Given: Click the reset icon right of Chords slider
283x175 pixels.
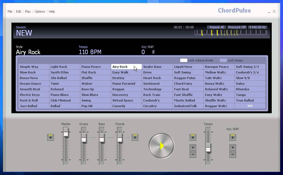Looking at the screenshot, I should click(135, 137).
